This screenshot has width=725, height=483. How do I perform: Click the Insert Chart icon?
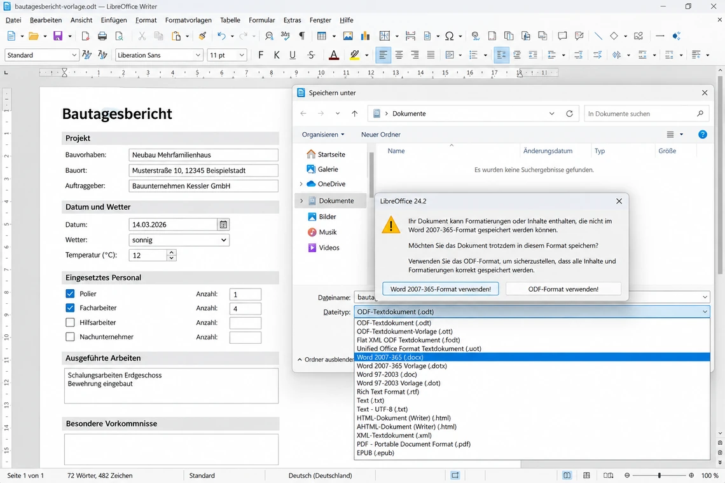[x=365, y=36]
